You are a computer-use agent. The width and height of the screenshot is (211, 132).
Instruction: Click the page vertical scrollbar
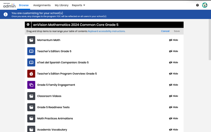(x=210, y=40)
